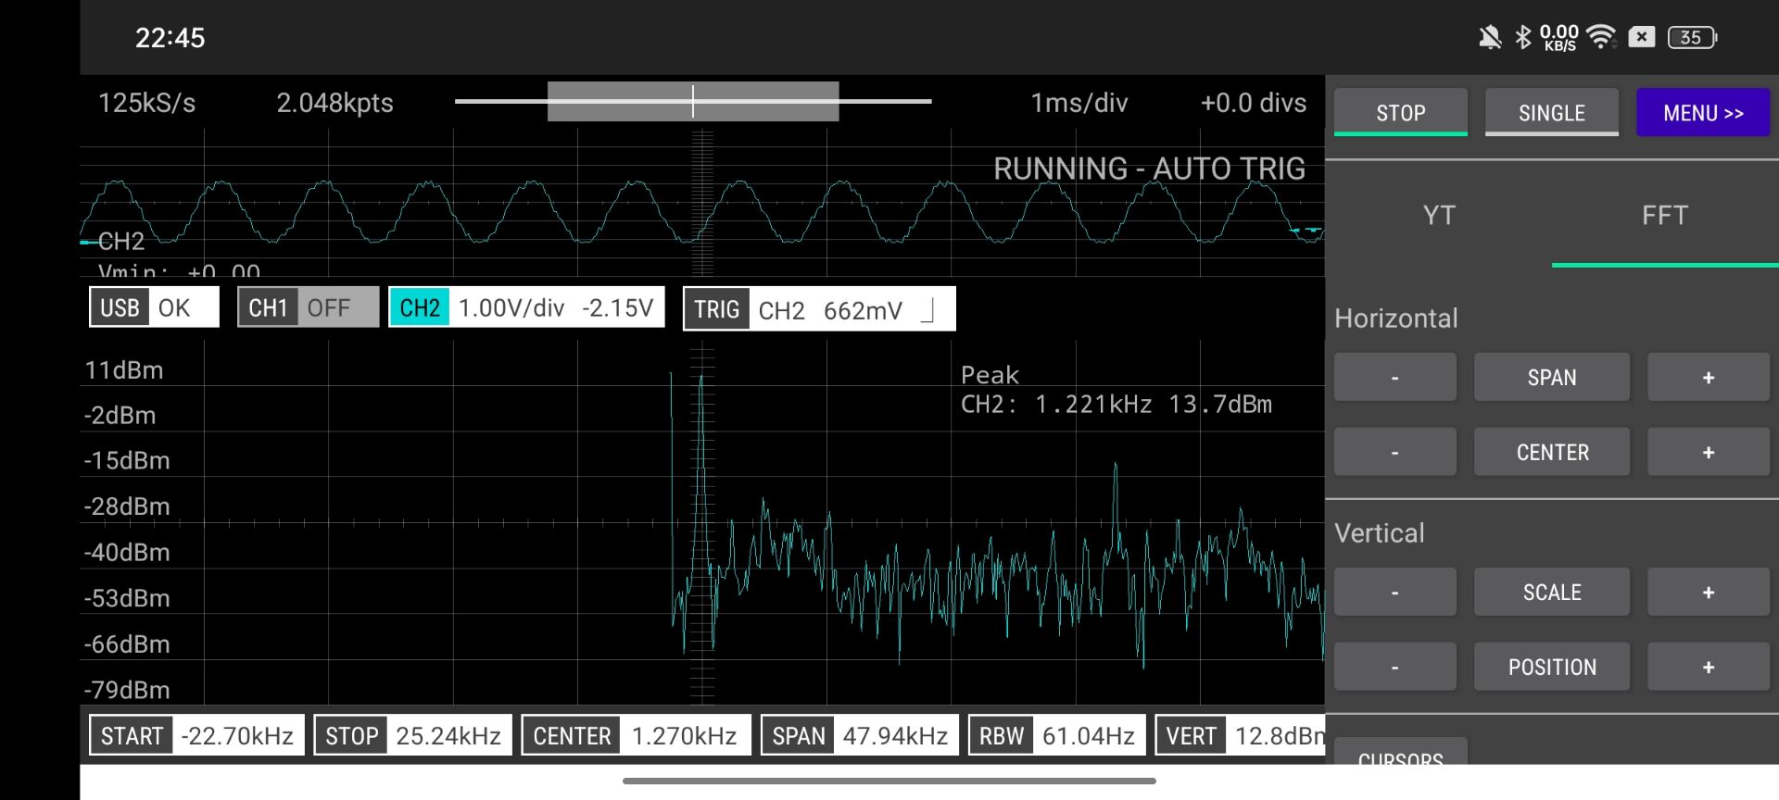The height and width of the screenshot is (800, 1779).
Task: Tap the CENTER 1.270kHz readout field
Action: tap(636, 736)
